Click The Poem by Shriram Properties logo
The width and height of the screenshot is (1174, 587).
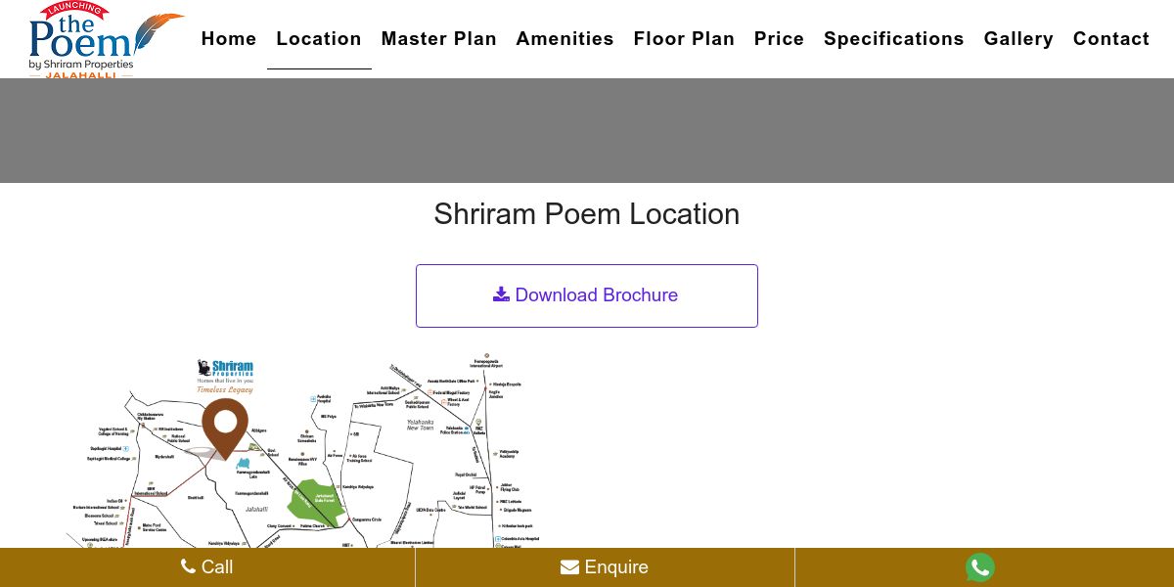106,40
